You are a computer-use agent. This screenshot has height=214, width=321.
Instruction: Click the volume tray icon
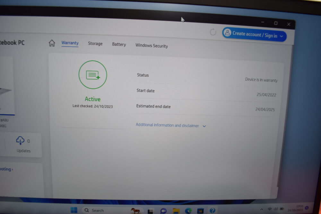click(x=276, y=209)
